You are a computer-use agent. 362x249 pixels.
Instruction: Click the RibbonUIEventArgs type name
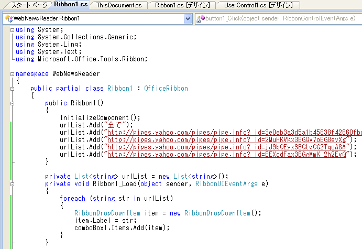click(226, 184)
